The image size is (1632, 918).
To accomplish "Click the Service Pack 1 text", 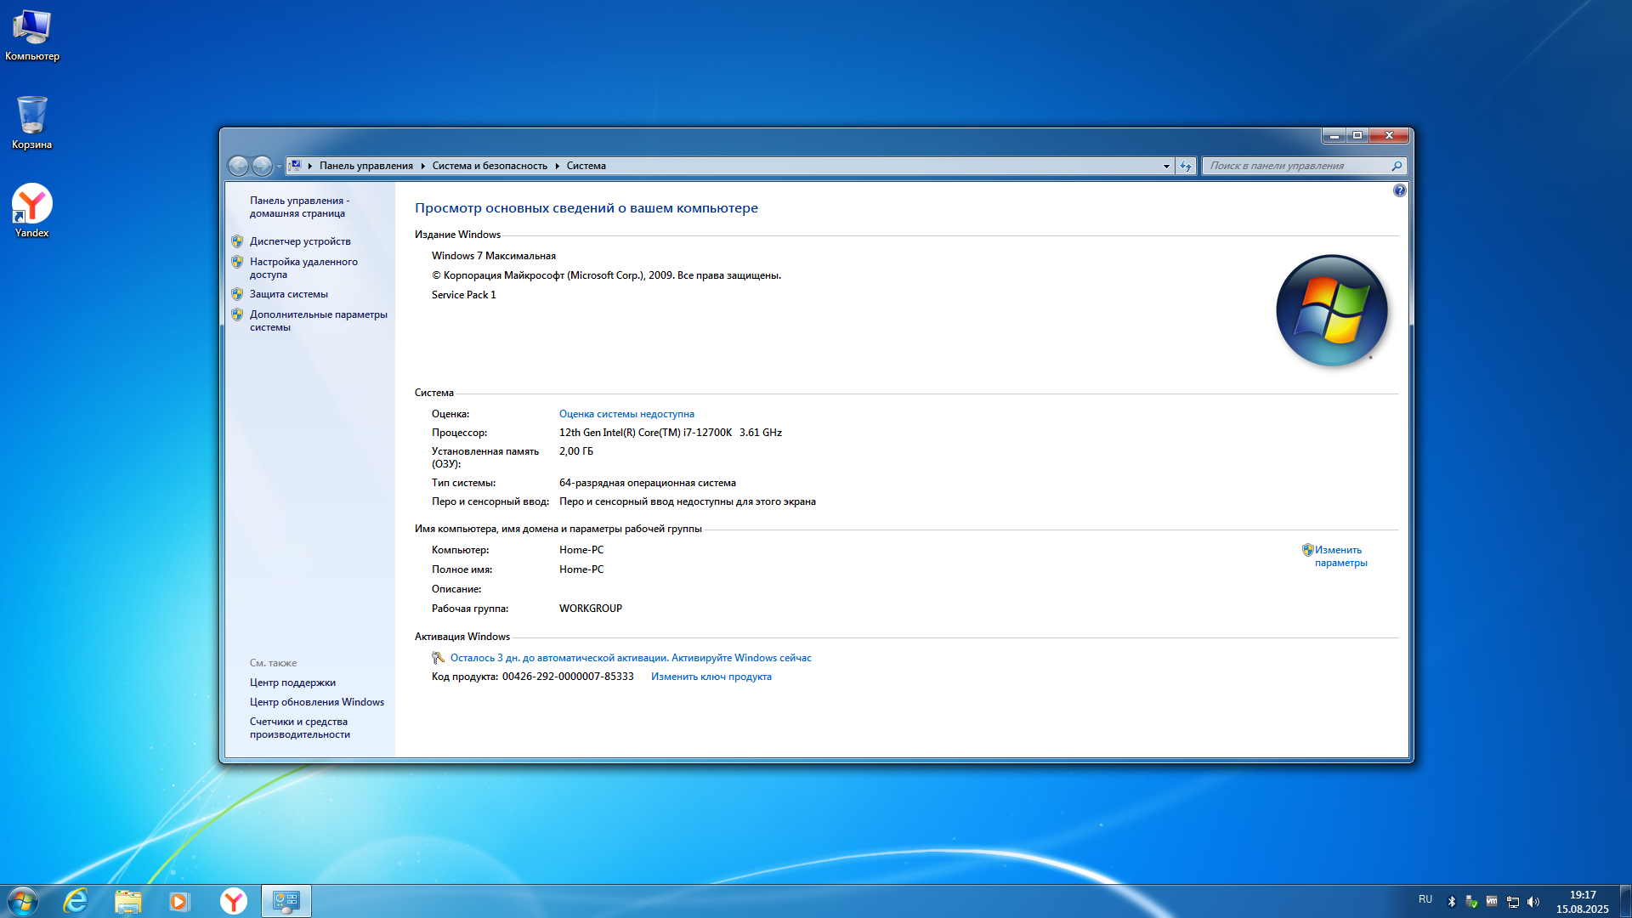I will [x=463, y=295].
